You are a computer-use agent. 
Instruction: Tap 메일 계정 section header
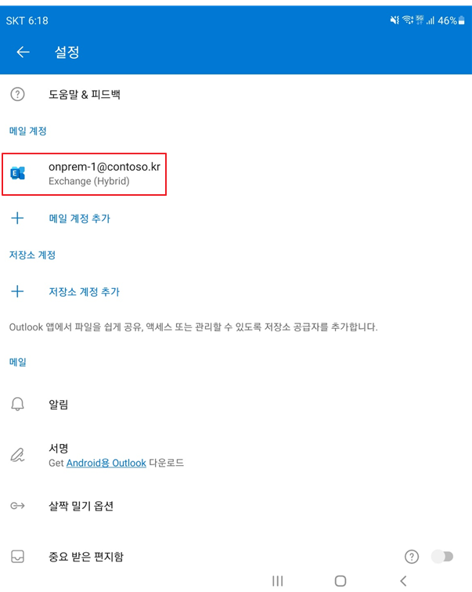coord(28,131)
